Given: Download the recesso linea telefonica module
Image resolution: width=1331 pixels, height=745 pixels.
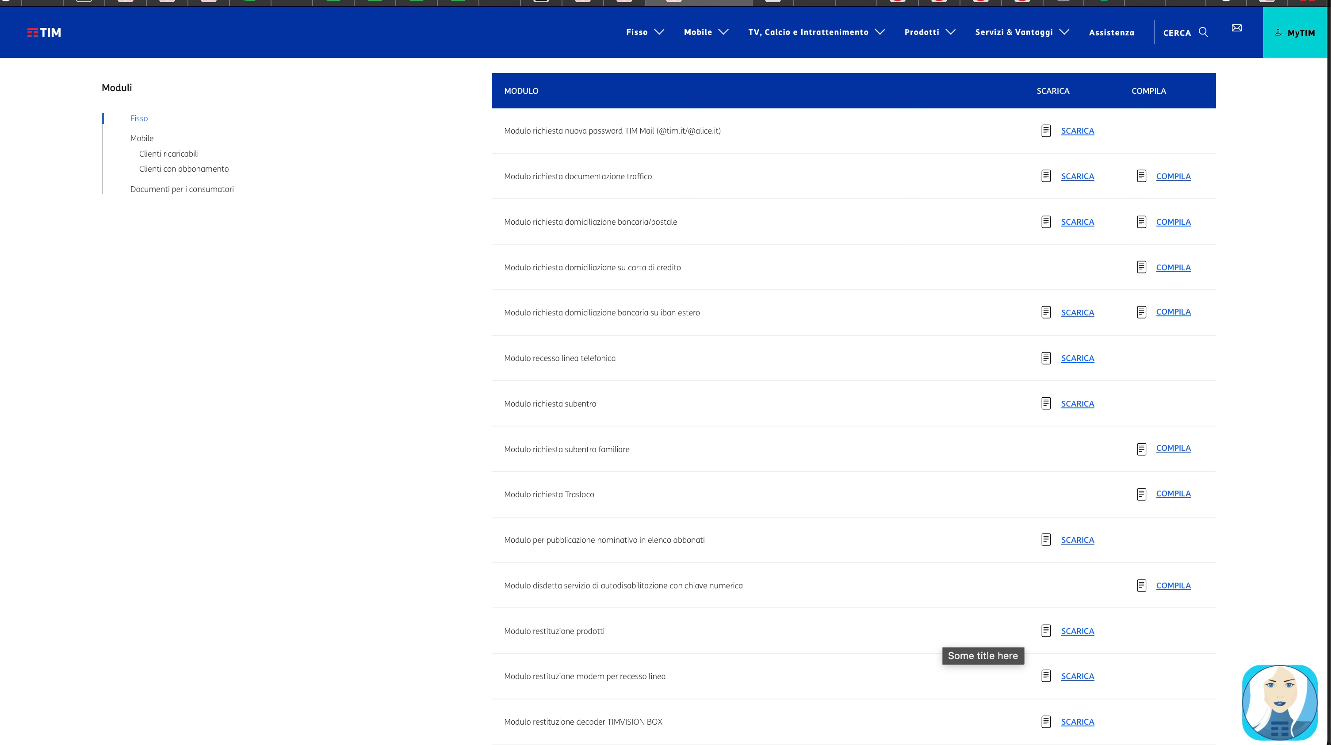Looking at the screenshot, I should coord(1077,358).
